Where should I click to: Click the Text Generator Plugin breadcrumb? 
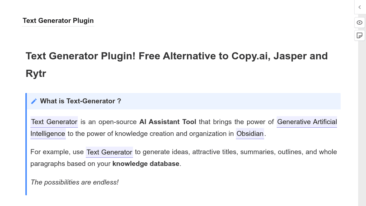click(58, 20)
